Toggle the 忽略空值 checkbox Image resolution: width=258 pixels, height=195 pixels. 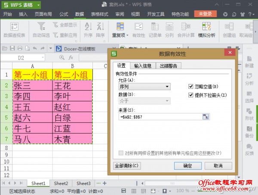click(191, 86)
